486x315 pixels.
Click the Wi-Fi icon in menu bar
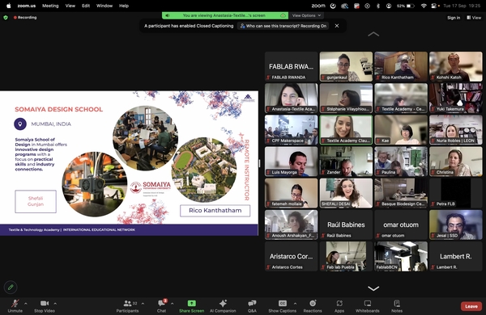coord(424,6)
